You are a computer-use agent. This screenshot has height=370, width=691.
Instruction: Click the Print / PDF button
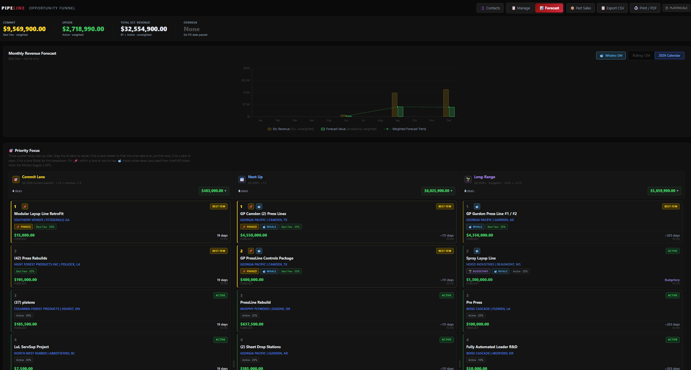645,8
